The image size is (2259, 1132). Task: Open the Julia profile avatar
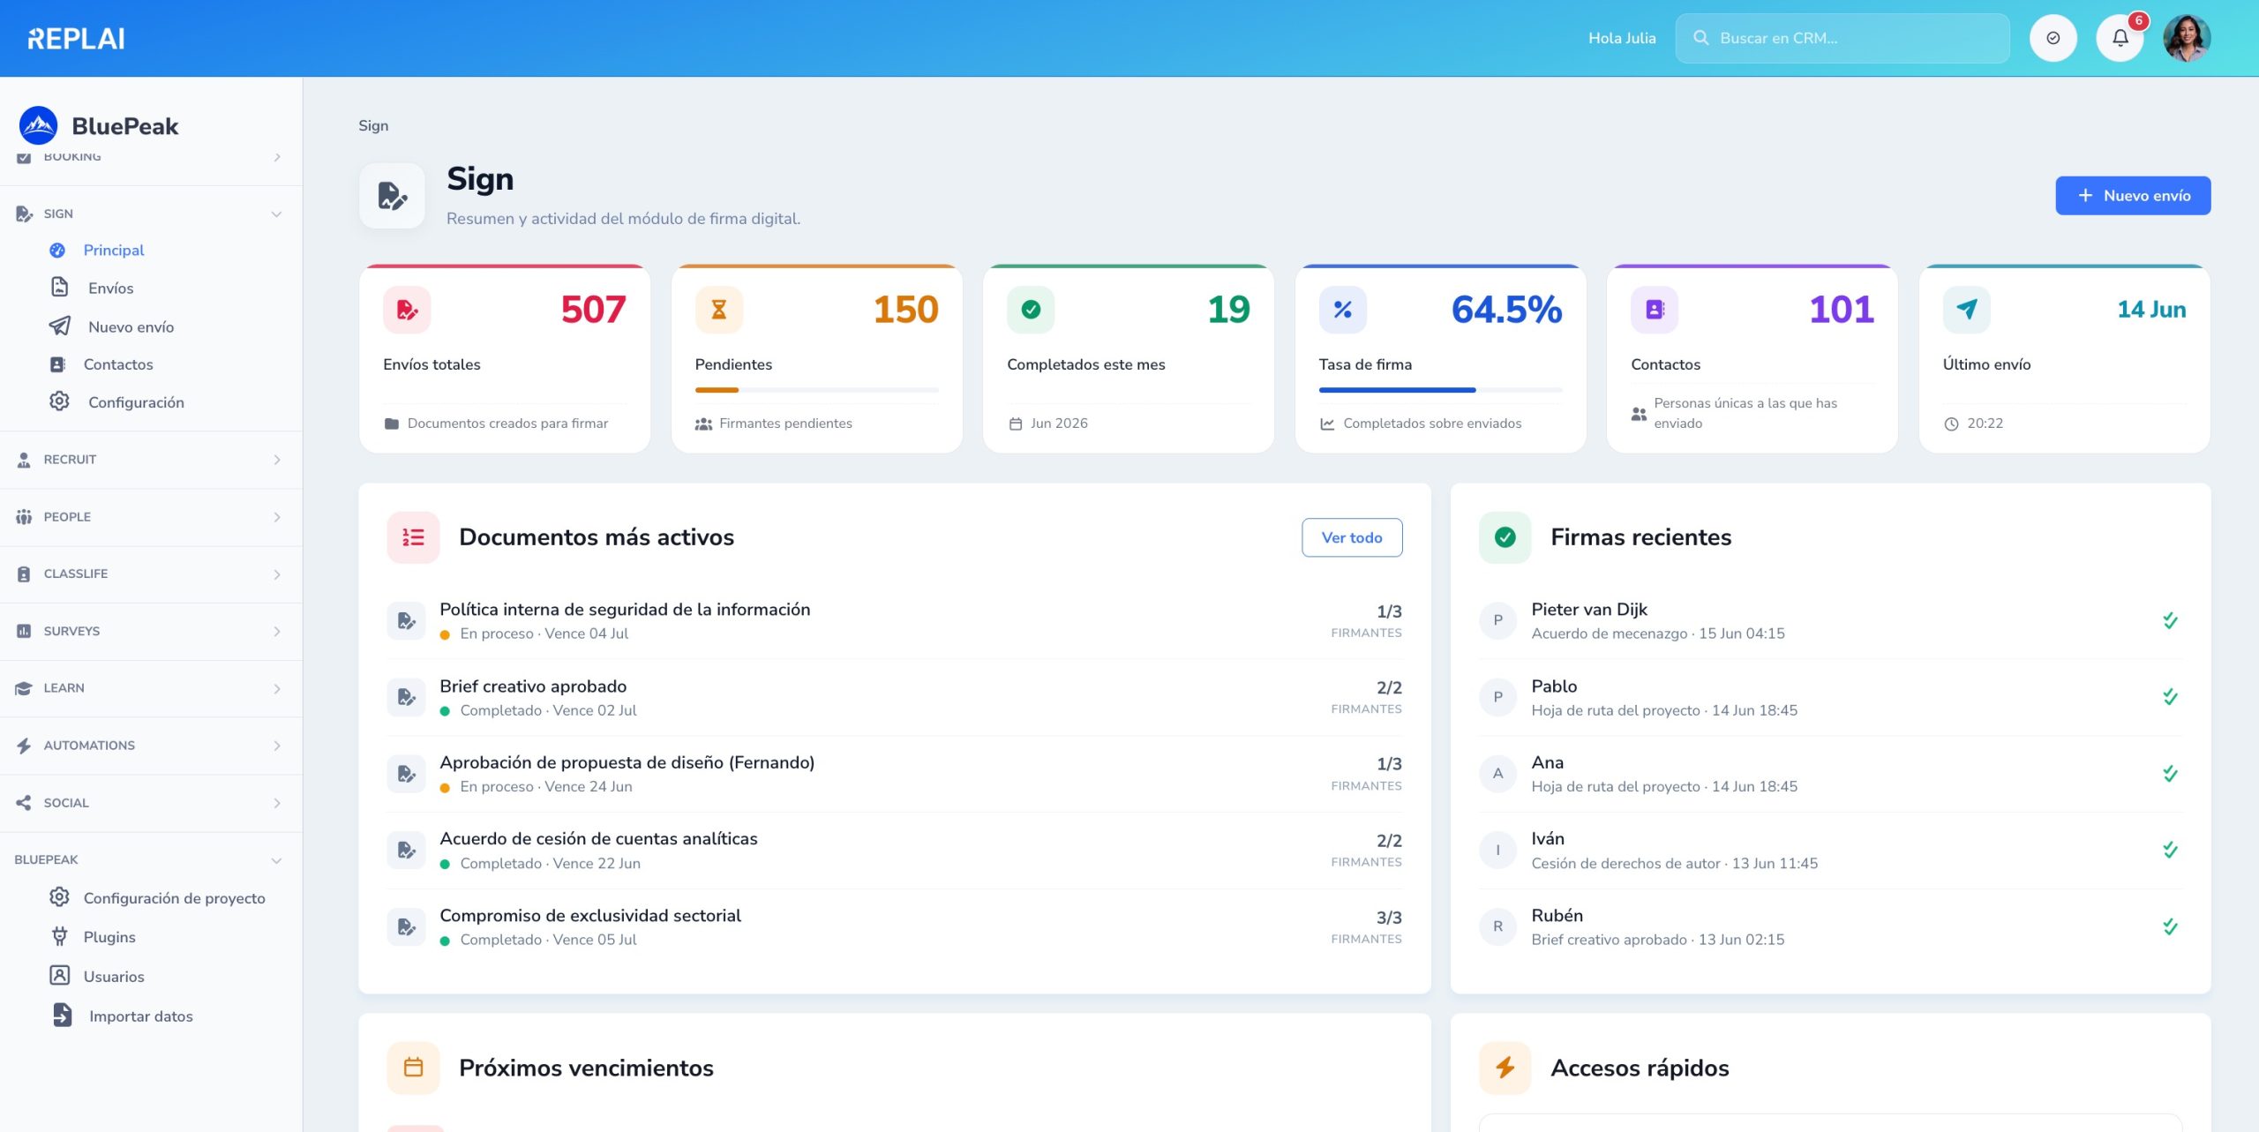2187,38
